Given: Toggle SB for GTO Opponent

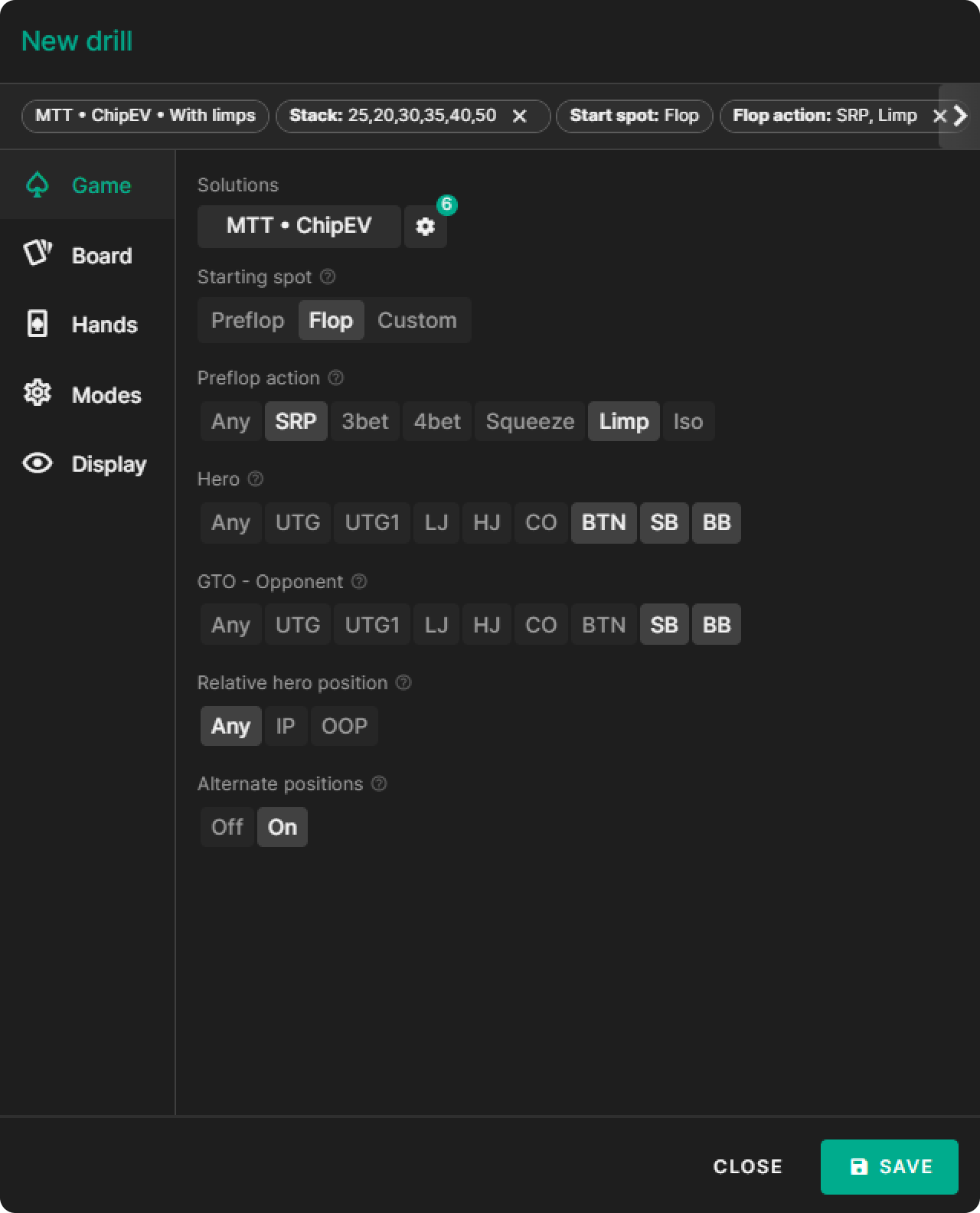Looking at the screenshot, I should tap(665, 624).
